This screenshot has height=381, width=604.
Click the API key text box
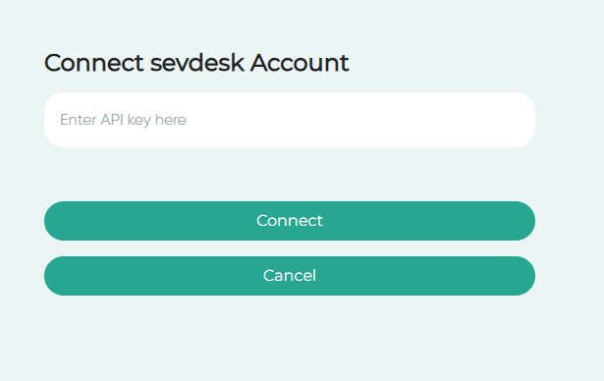(x=290, y=120)
